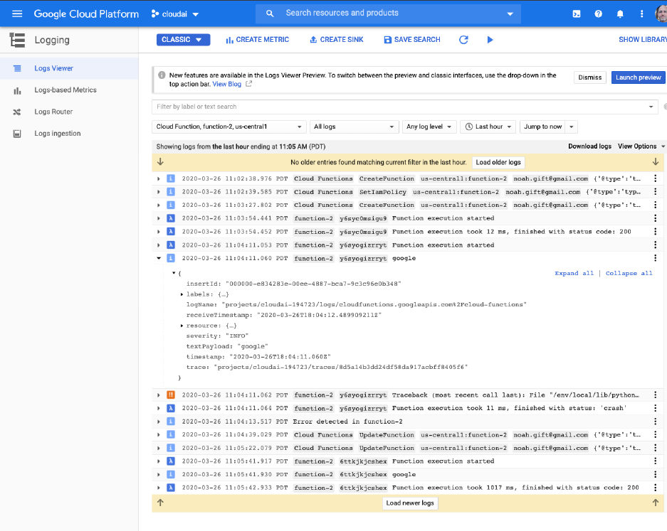Click up arrow left of Load newer logs

(x=160, y=503)
